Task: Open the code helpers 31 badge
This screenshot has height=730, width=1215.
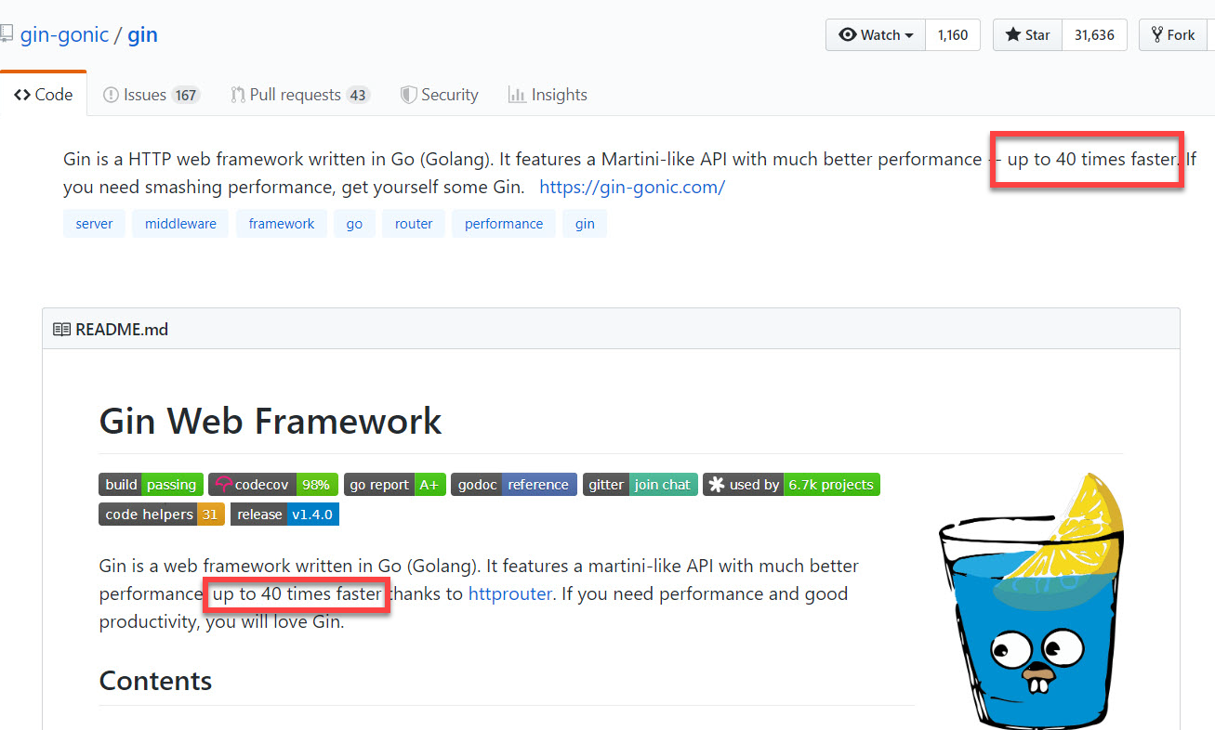Action: point(162,515)
